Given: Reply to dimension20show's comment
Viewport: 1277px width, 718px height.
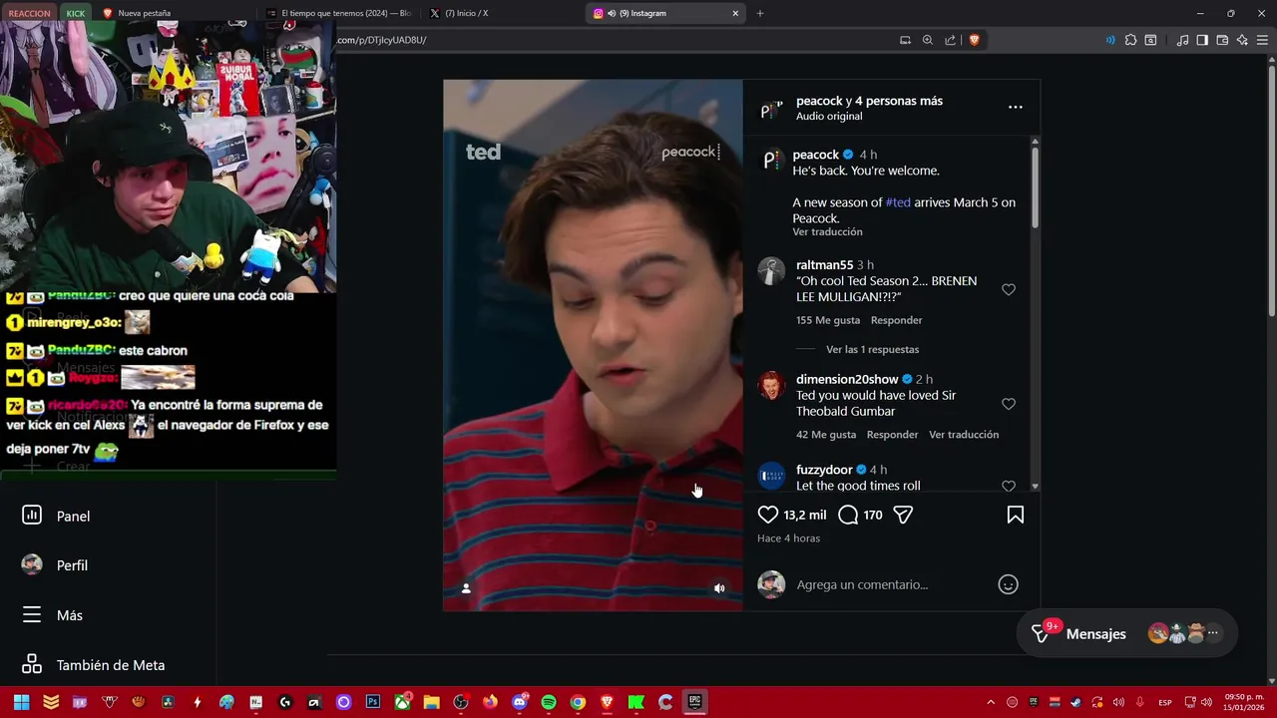Looking at the screenshot, I should [892, 435].
